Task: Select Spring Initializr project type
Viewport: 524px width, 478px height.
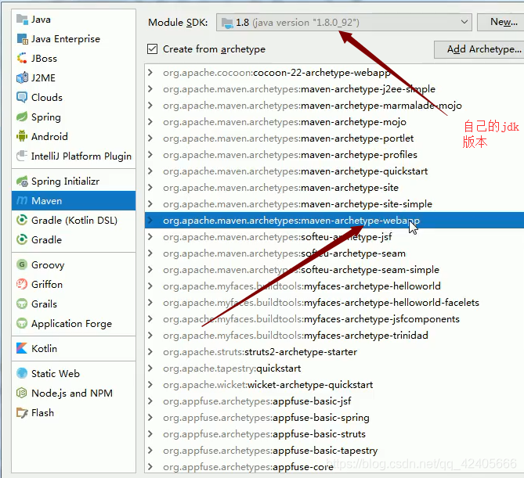Action: [74, 181]
